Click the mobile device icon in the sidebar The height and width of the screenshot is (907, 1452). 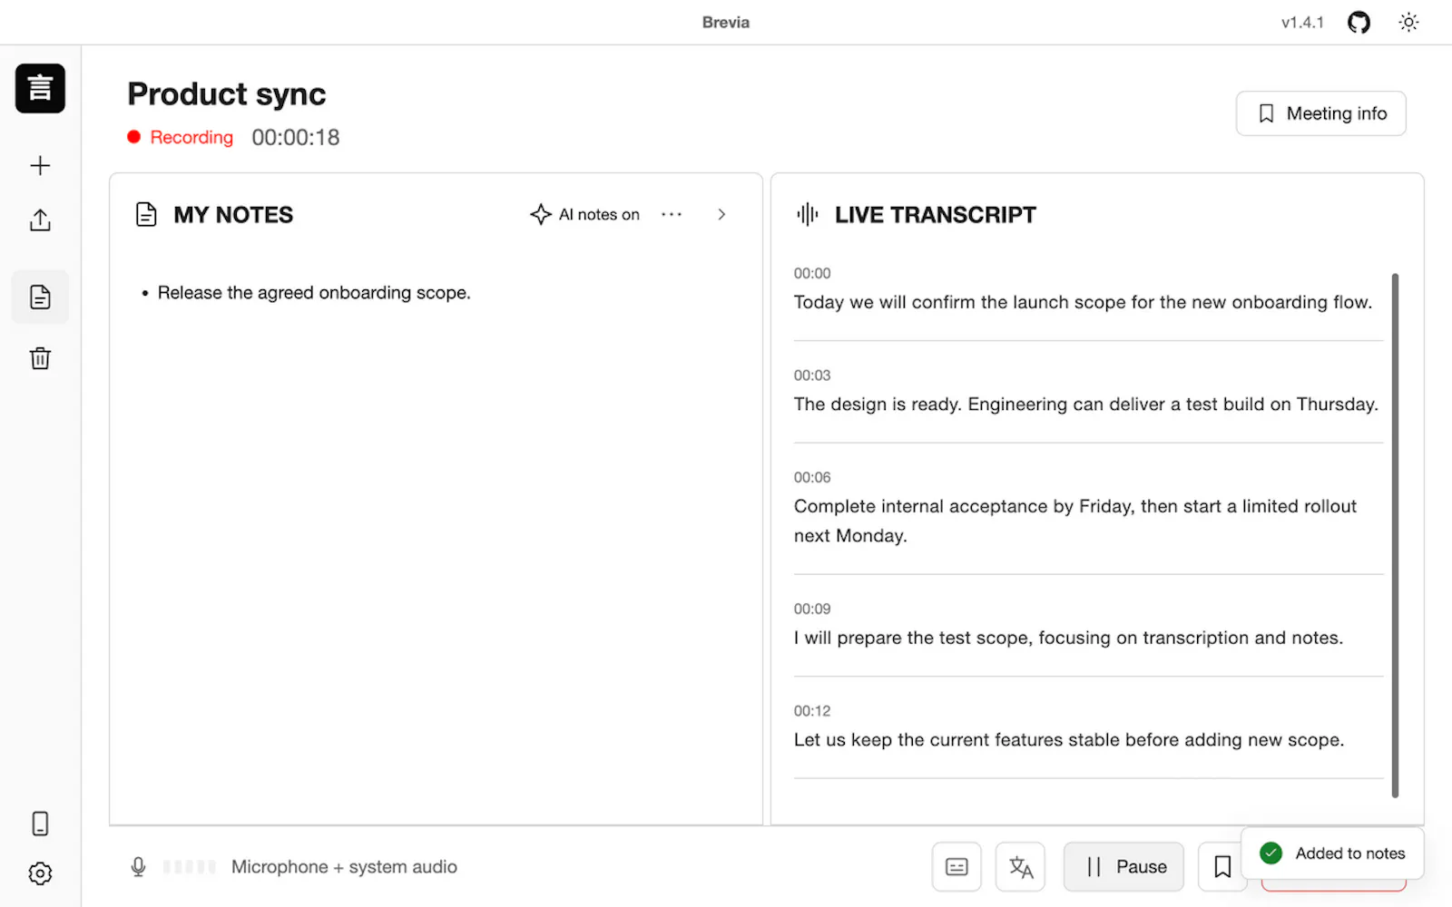[40, 824]
